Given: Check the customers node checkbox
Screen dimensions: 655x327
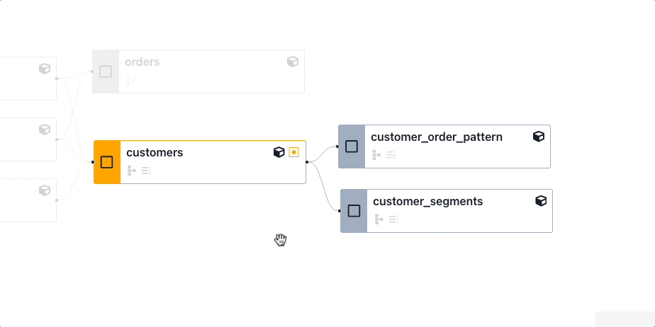Looking at the screenshot, I should [107, 162].
